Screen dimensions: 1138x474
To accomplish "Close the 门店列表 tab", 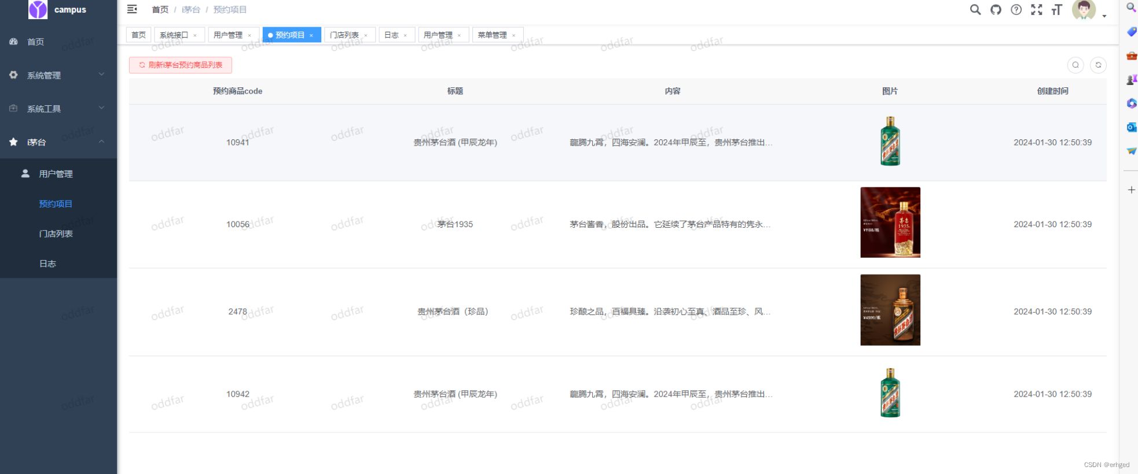I will [366, 35].
